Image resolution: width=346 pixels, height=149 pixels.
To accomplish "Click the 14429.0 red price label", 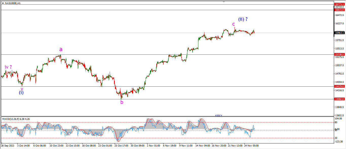I will 339,86.
